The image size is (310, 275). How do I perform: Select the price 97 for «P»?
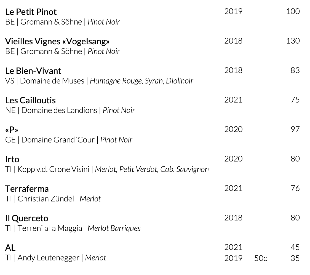[x=295, y=129]
